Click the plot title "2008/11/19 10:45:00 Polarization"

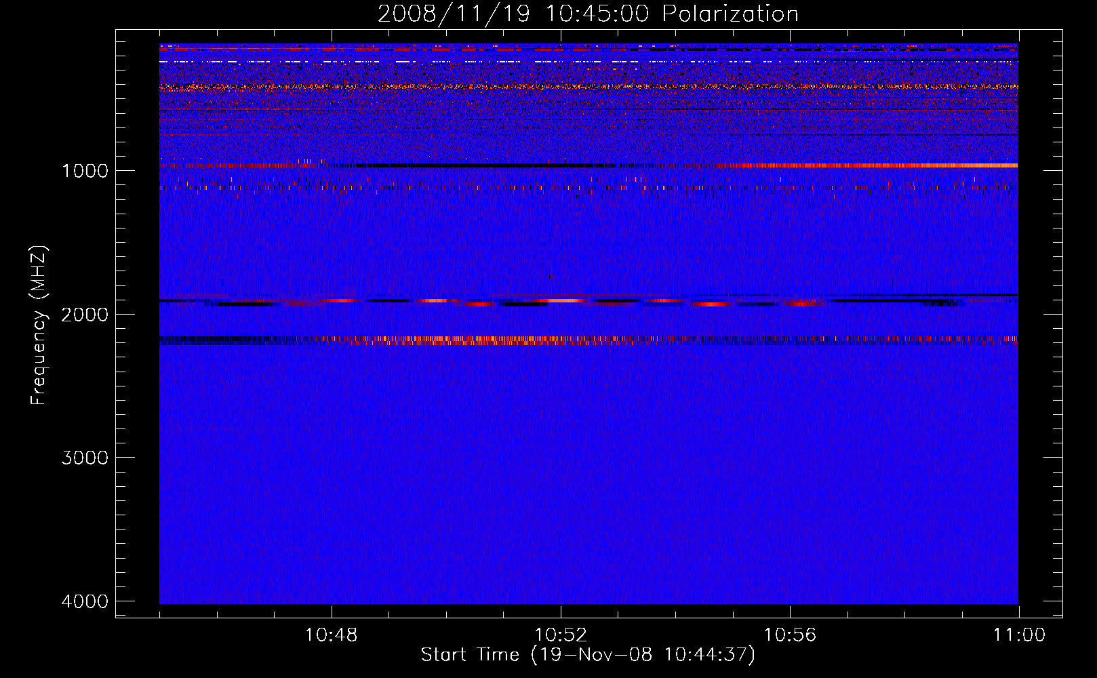tap(588, 14)
